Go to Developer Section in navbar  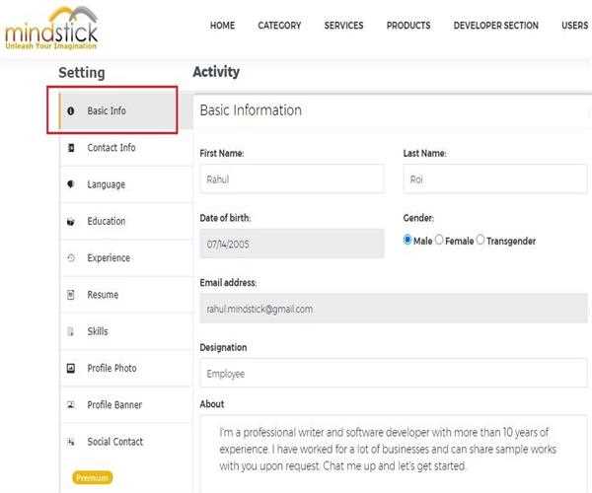click(x=495, y=26)
